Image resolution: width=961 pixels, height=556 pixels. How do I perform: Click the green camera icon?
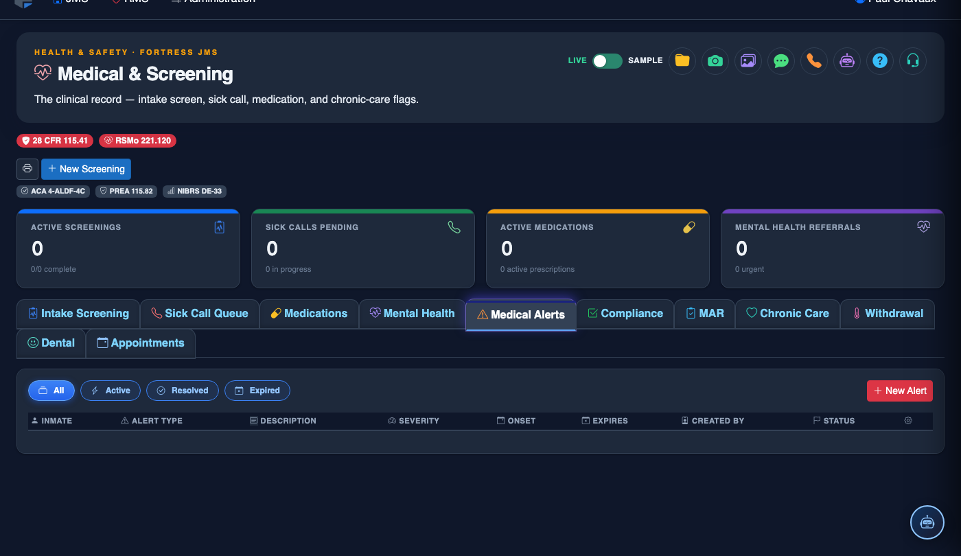pos(715,60)
